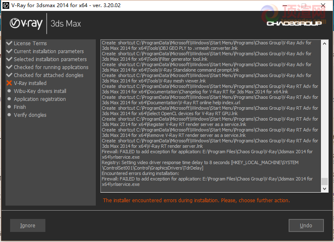Click the Undo button
The image size is (334, 242).
click(x=306, y=225)
